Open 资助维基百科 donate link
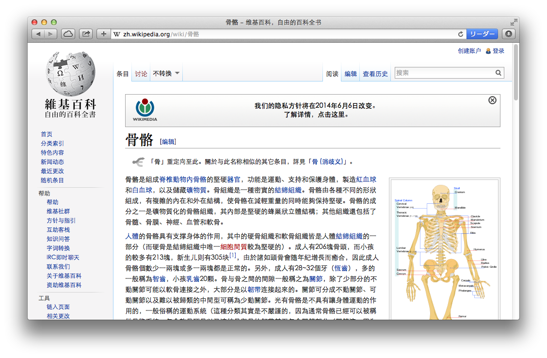This screenshot has width=547, height=358. [64, 285]
